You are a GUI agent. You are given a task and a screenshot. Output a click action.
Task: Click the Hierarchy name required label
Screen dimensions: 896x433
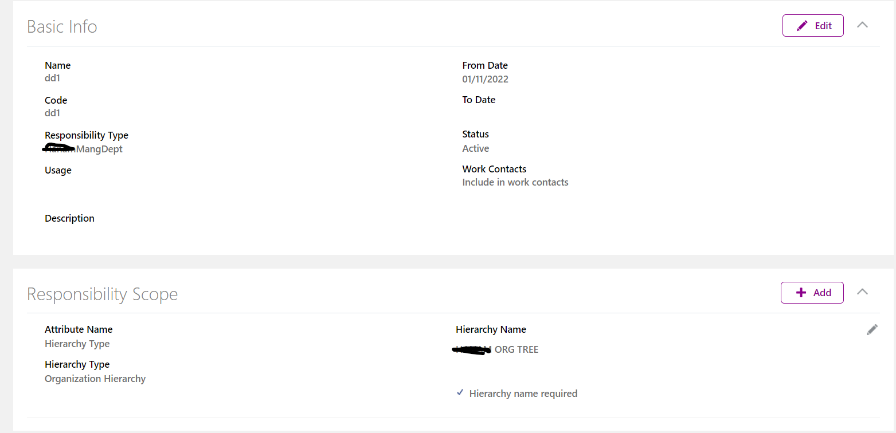[x=523, y=393]
